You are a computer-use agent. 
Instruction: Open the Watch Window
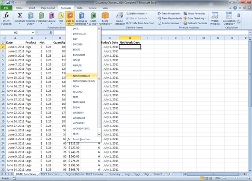215,18
